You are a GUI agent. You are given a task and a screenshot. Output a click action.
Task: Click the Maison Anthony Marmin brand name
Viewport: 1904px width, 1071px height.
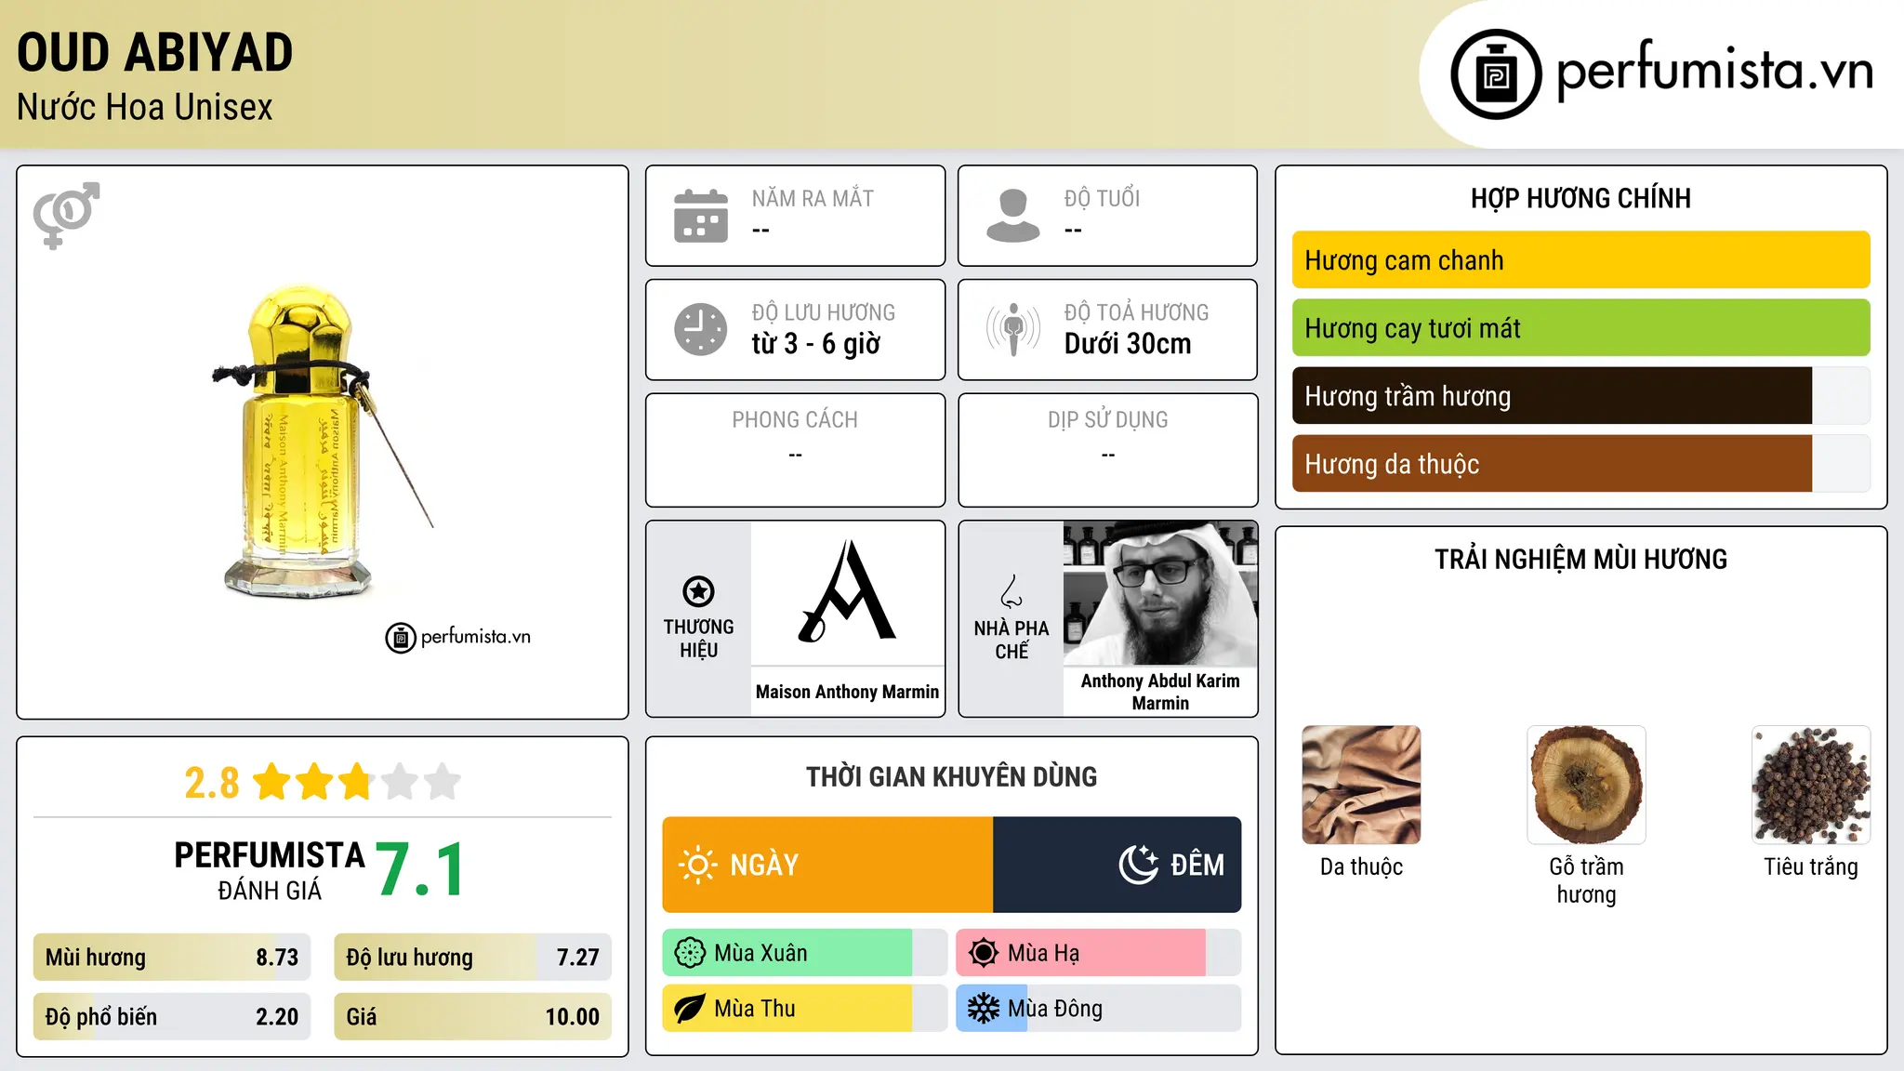[x=848, y=692]
